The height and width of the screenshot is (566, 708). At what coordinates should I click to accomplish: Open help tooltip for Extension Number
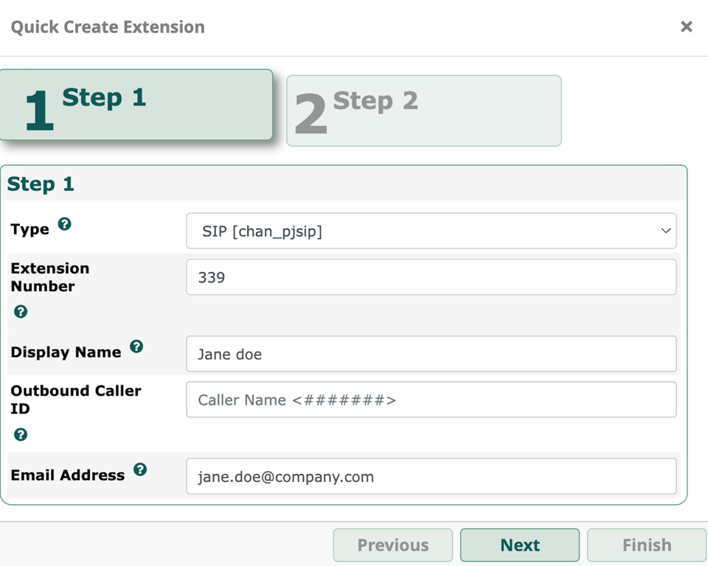[20, 312]
